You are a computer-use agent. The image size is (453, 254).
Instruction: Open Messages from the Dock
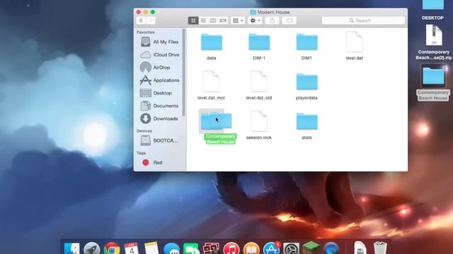(171, 249)
